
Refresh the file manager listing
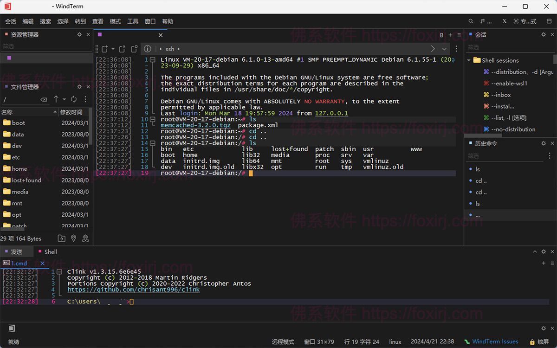click(73, 99)
